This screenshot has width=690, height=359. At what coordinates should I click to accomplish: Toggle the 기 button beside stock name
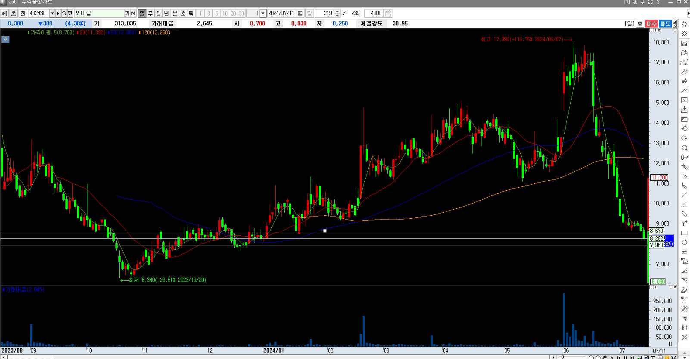127,13
